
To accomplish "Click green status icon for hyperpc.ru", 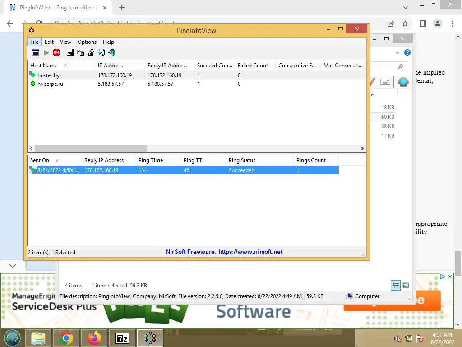I will [x=33, y=84].
